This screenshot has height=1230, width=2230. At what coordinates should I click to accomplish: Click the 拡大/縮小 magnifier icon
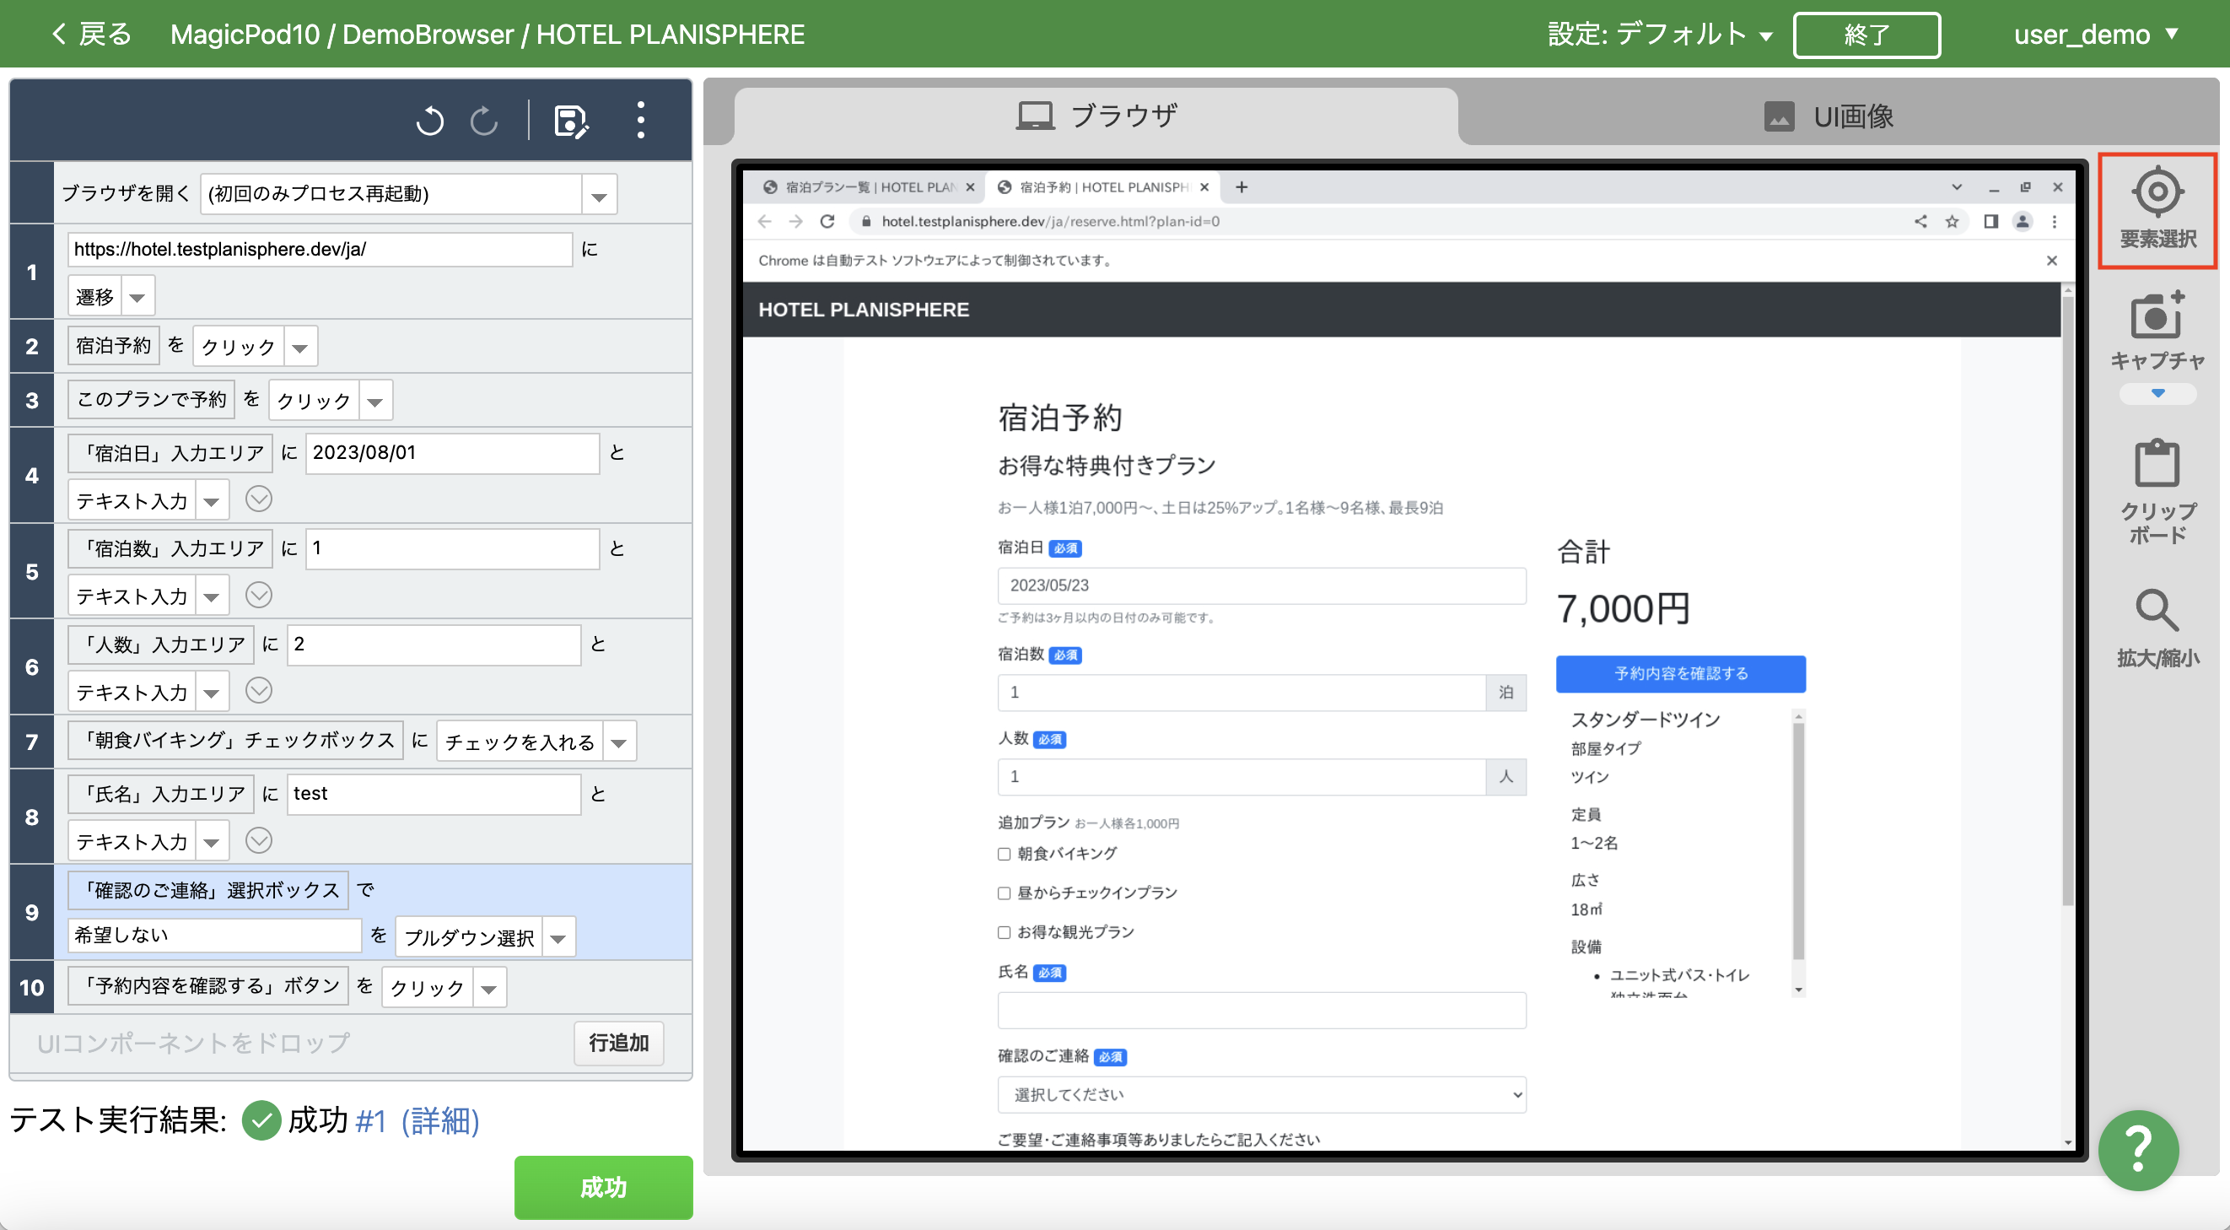coord(2157,611)
